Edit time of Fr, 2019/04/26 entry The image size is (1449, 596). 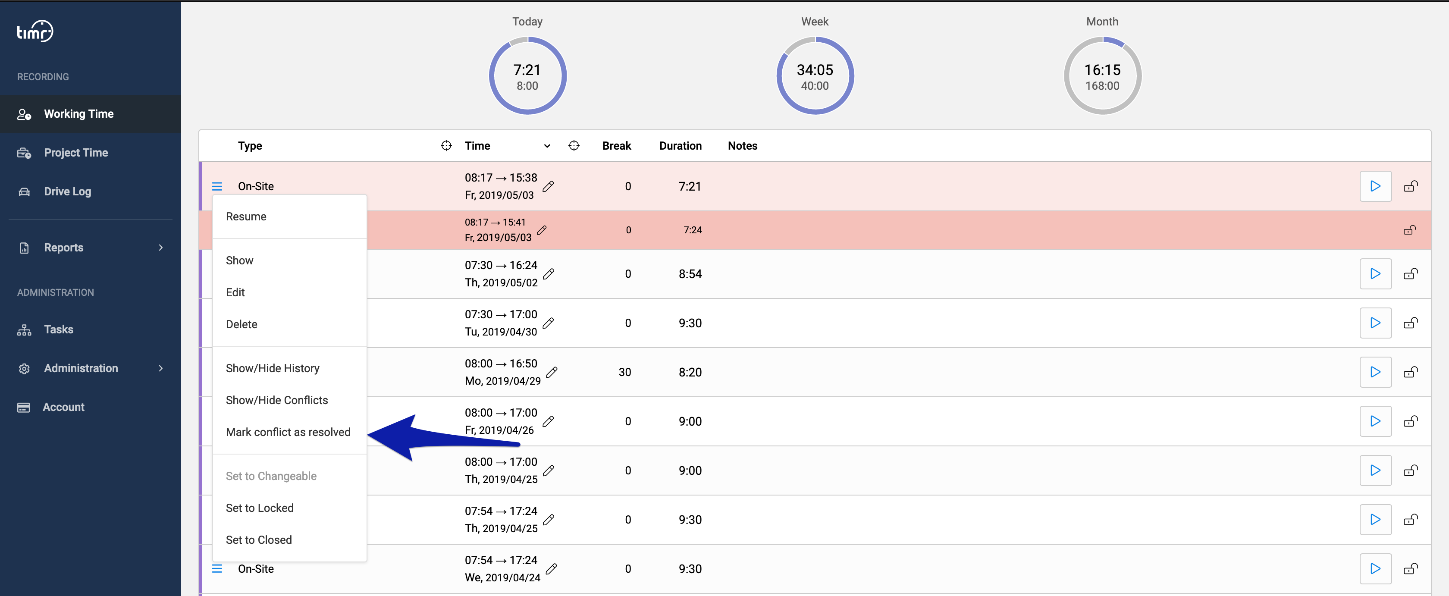pos(549,422)
